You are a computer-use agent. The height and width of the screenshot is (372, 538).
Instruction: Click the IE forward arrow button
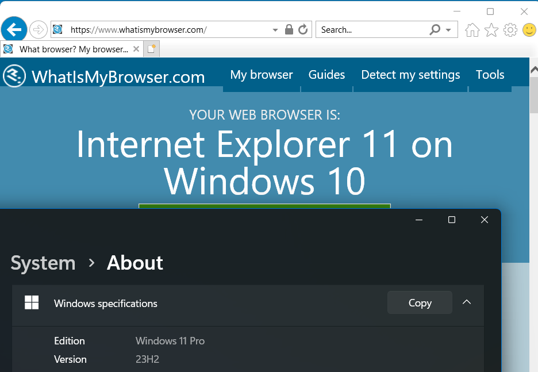pos(38,30)
